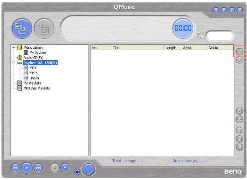
Task: Collapse the Joybee DA-150(F:) node
Action: pos(14,63)
